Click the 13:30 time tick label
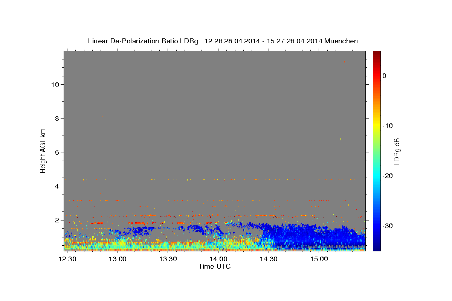 click(x=168, y=259)
